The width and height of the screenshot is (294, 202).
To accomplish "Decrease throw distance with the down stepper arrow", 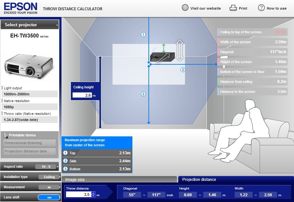I will point(93,196).
